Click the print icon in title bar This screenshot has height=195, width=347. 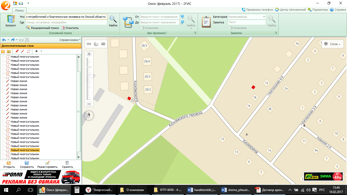tap(21, 3)
